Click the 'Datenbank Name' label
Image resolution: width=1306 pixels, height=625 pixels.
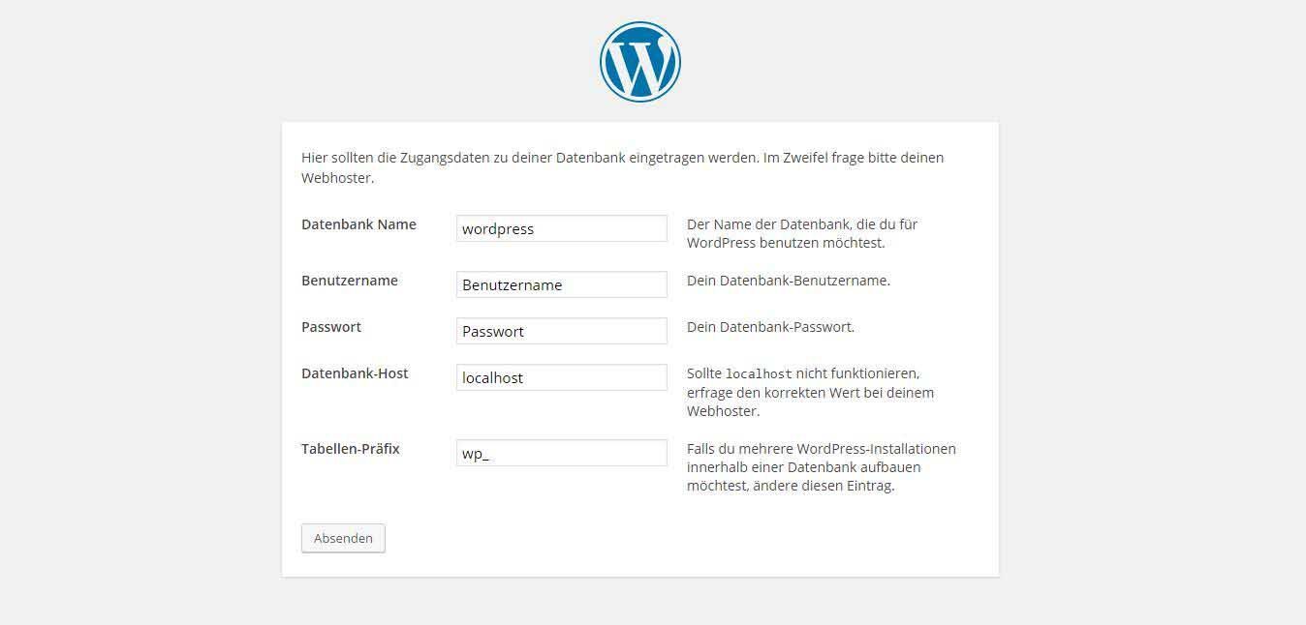tap(358, 224)
